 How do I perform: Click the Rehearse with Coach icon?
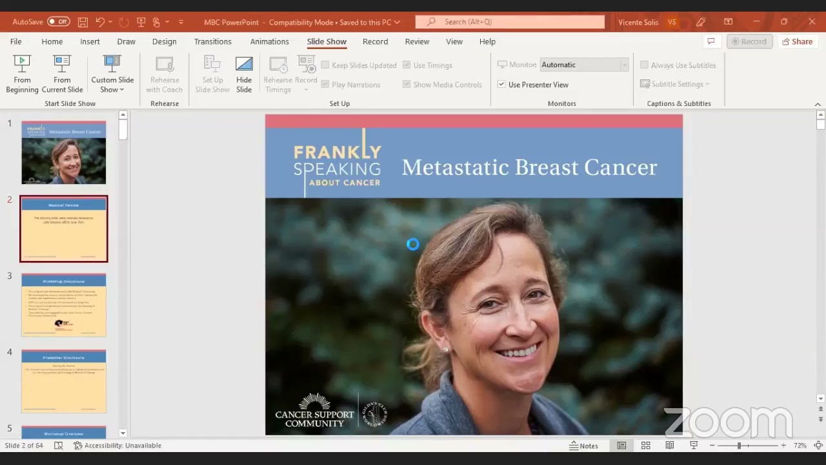click(x=165, y=74)
